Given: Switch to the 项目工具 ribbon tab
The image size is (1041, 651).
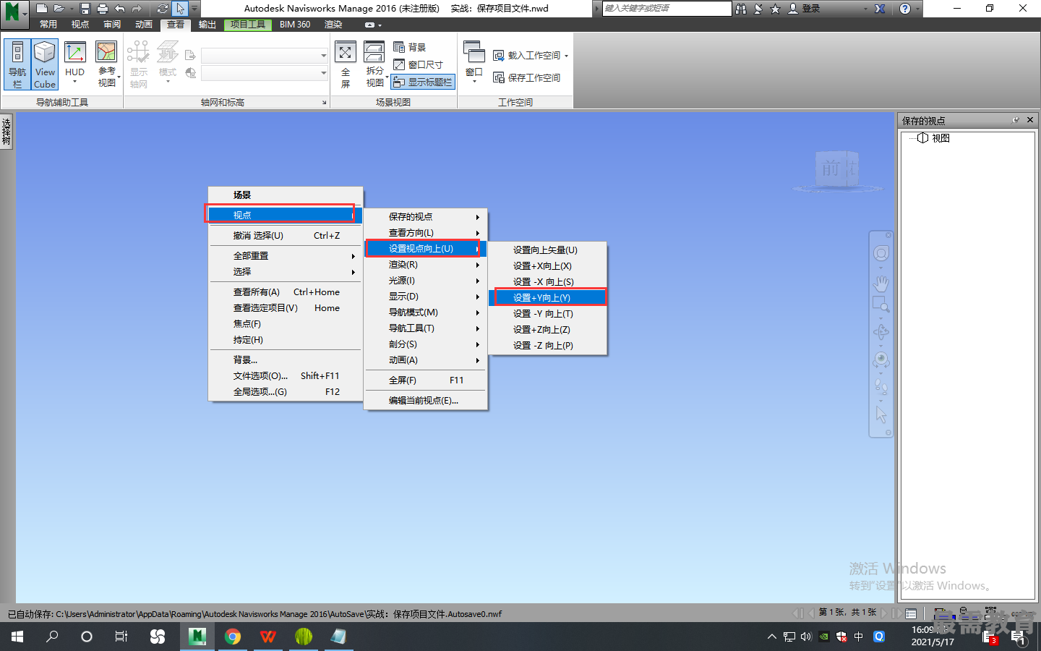Looking at the screenshot, I should coord(248,25).
